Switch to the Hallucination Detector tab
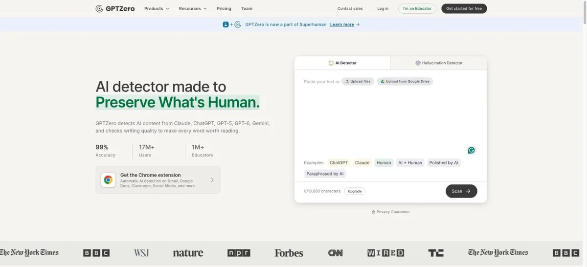 [x=439, y=63]
